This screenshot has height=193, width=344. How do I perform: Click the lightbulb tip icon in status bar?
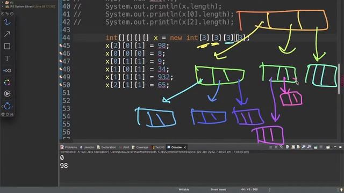(341, 190)
